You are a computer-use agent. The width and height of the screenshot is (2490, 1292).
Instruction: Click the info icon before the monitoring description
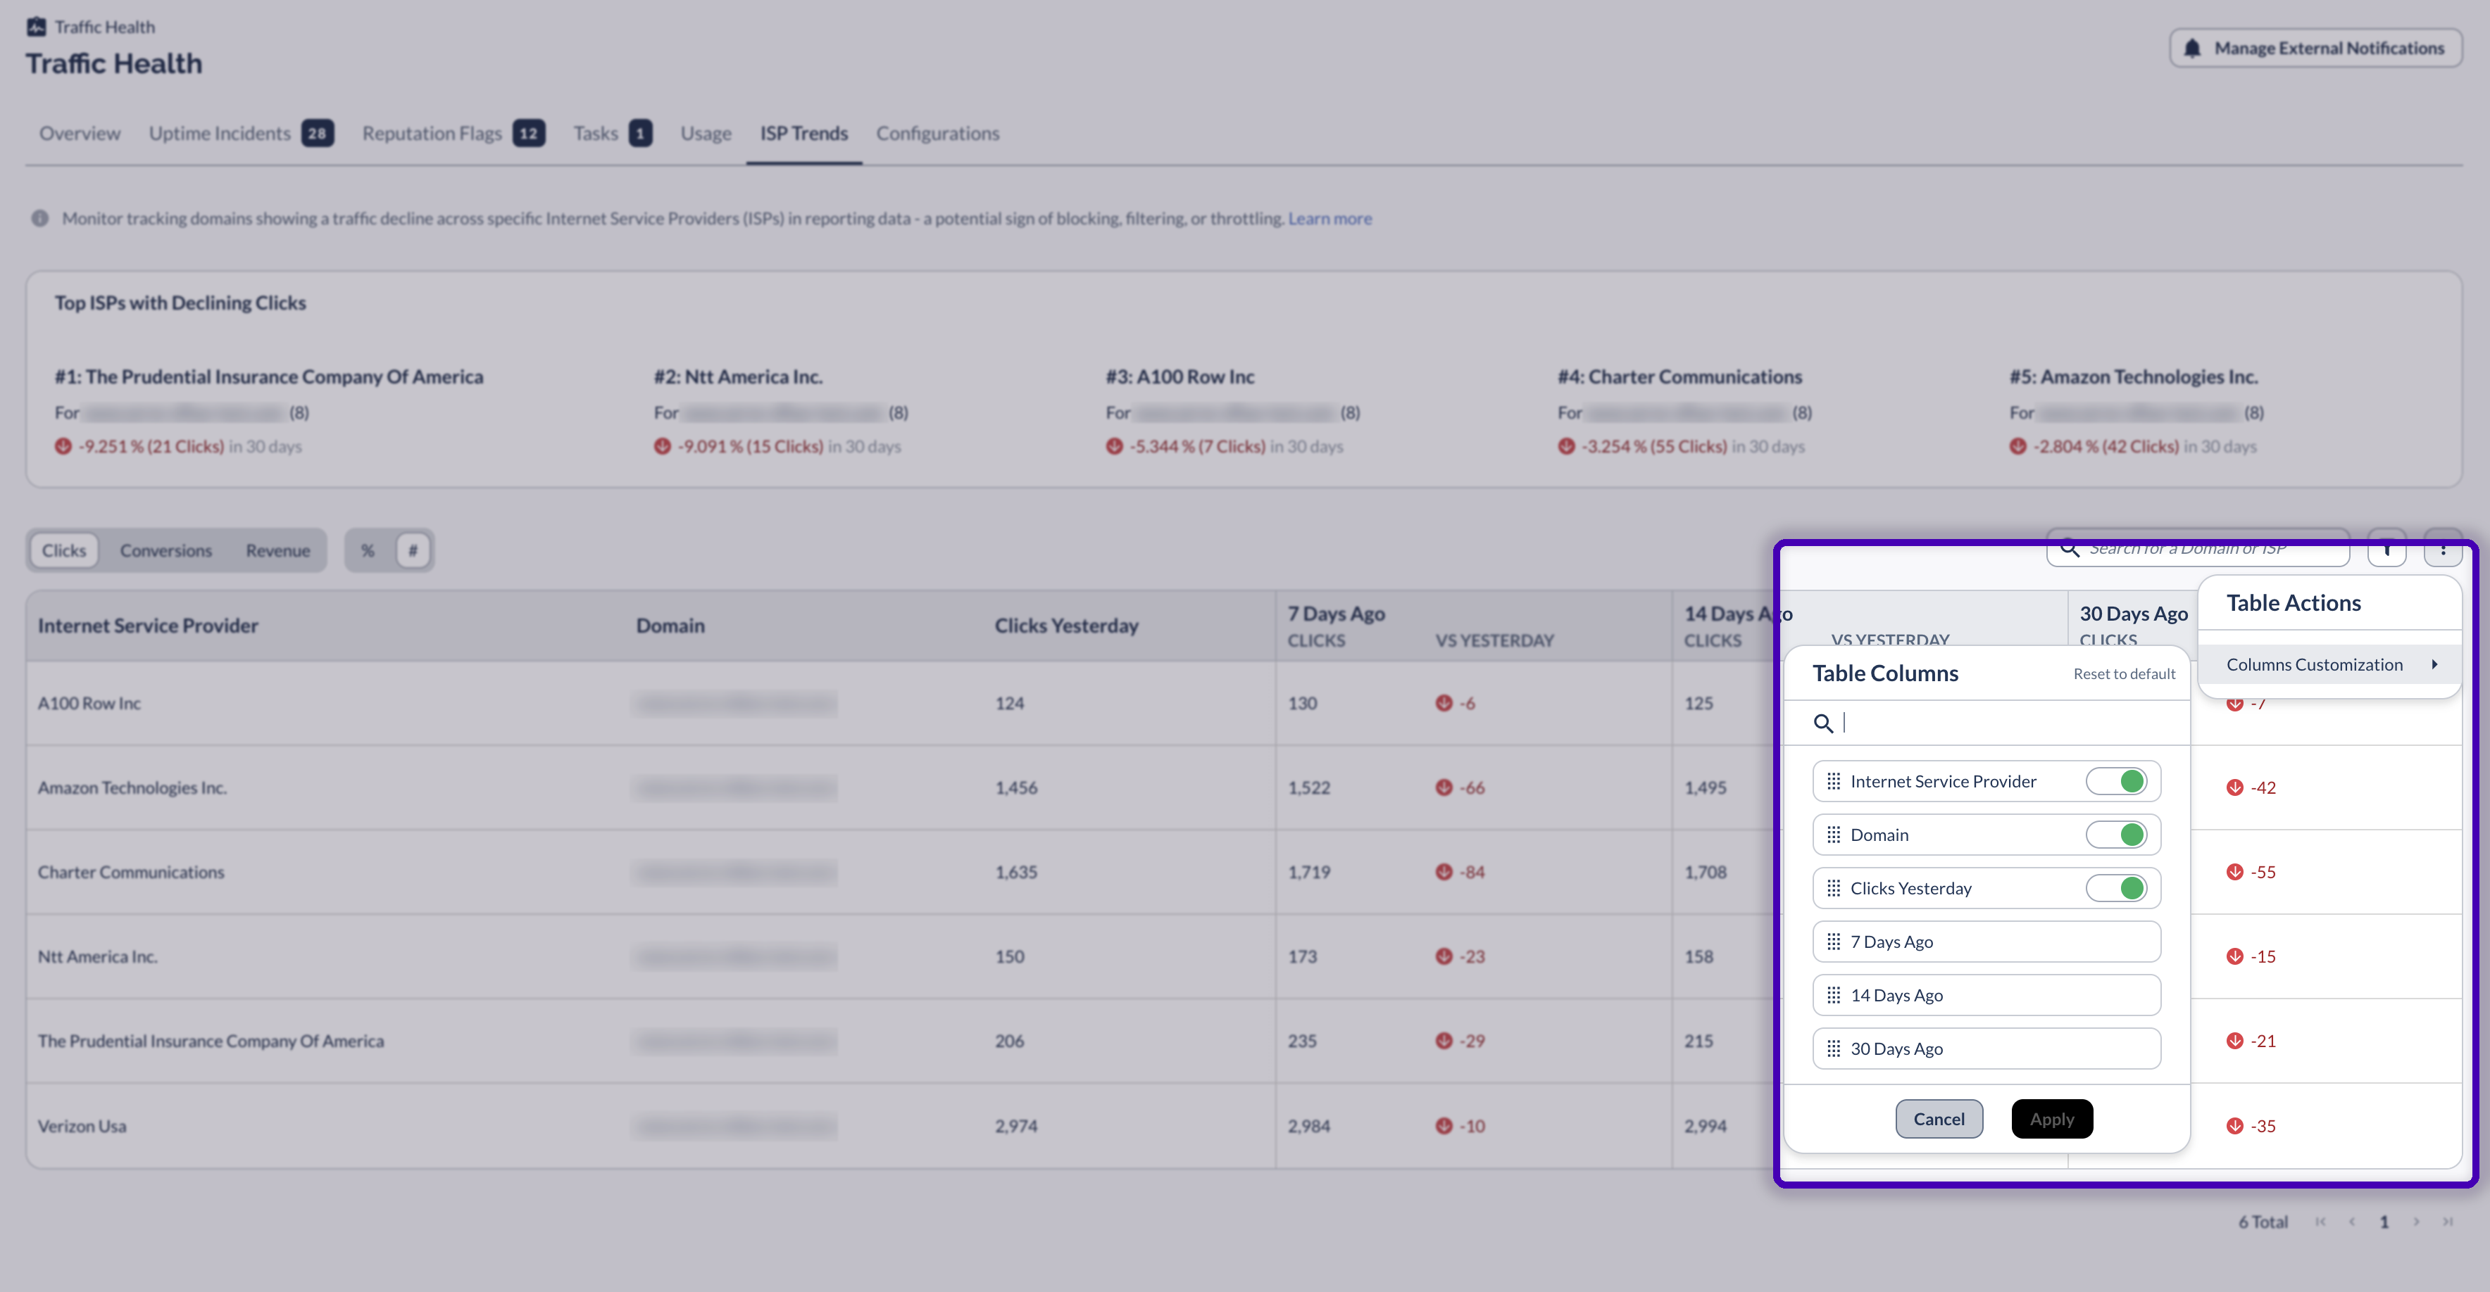point(39,218)
